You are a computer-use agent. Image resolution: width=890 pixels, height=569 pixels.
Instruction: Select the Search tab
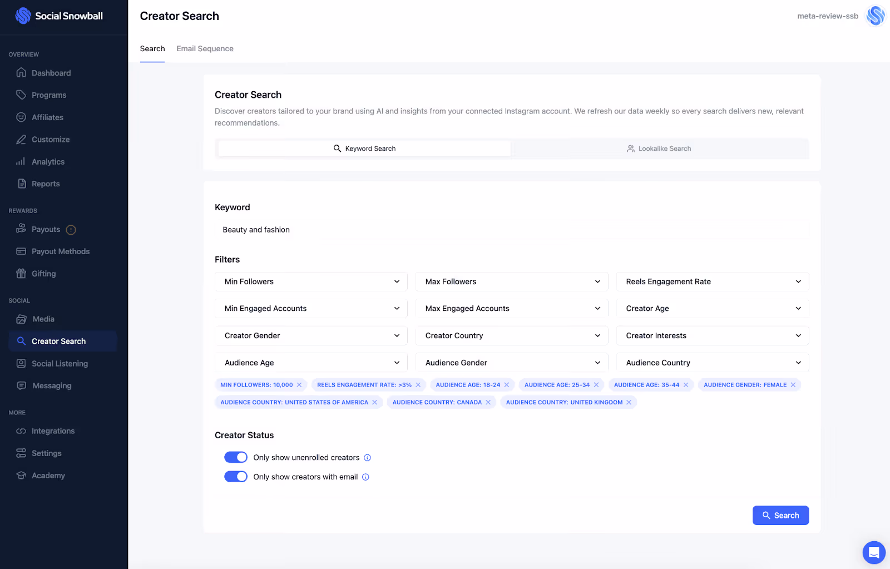click(x=152, y=49)
